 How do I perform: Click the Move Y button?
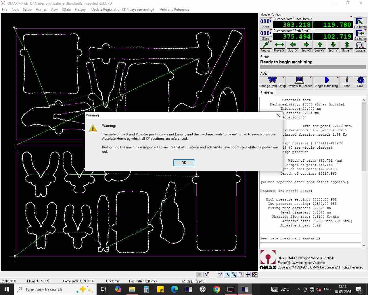tap(346, 47)
